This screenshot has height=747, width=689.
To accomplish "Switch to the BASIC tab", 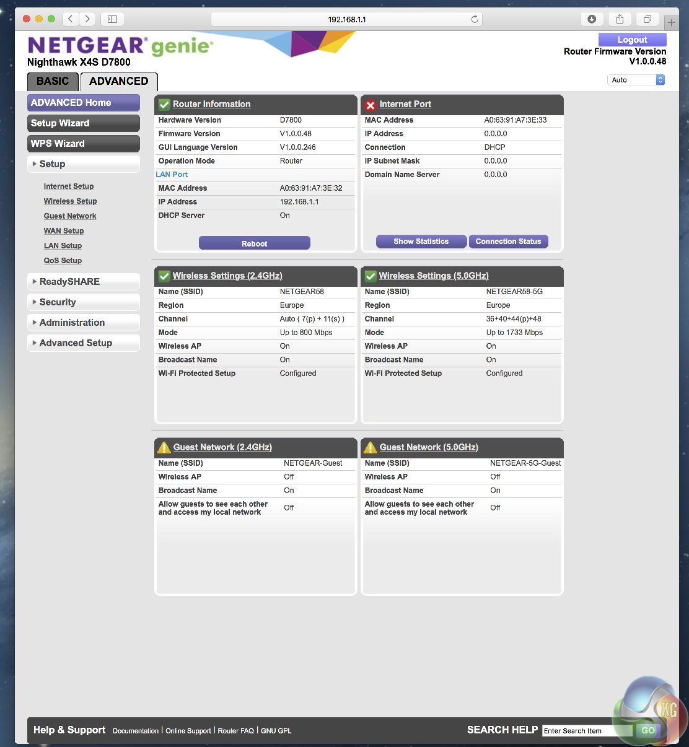I will 53,81.
